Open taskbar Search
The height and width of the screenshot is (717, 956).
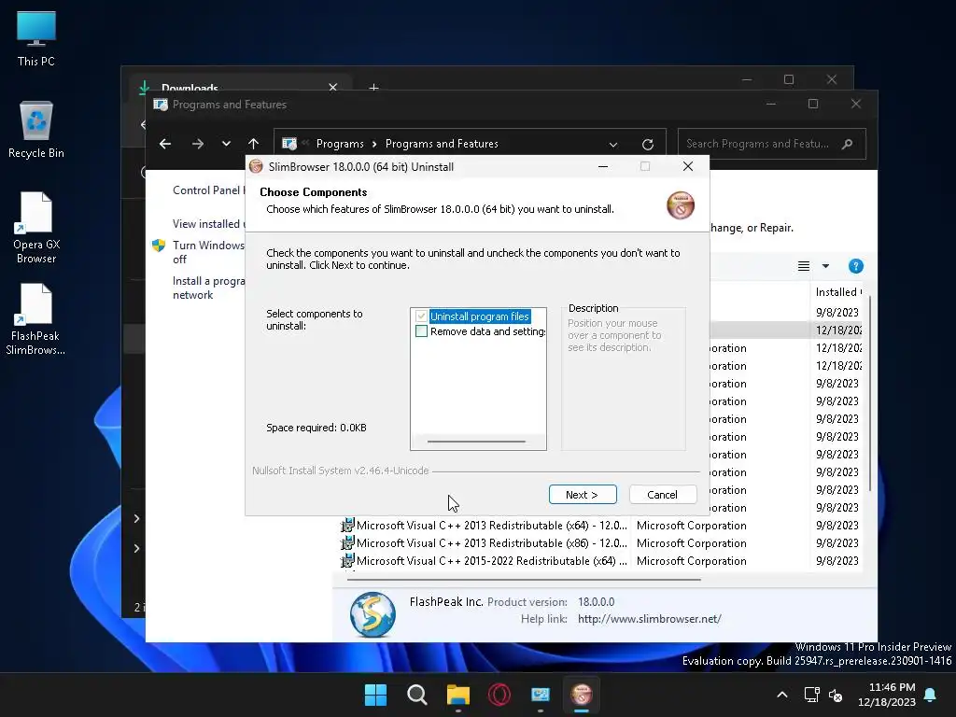click(417, 695)
